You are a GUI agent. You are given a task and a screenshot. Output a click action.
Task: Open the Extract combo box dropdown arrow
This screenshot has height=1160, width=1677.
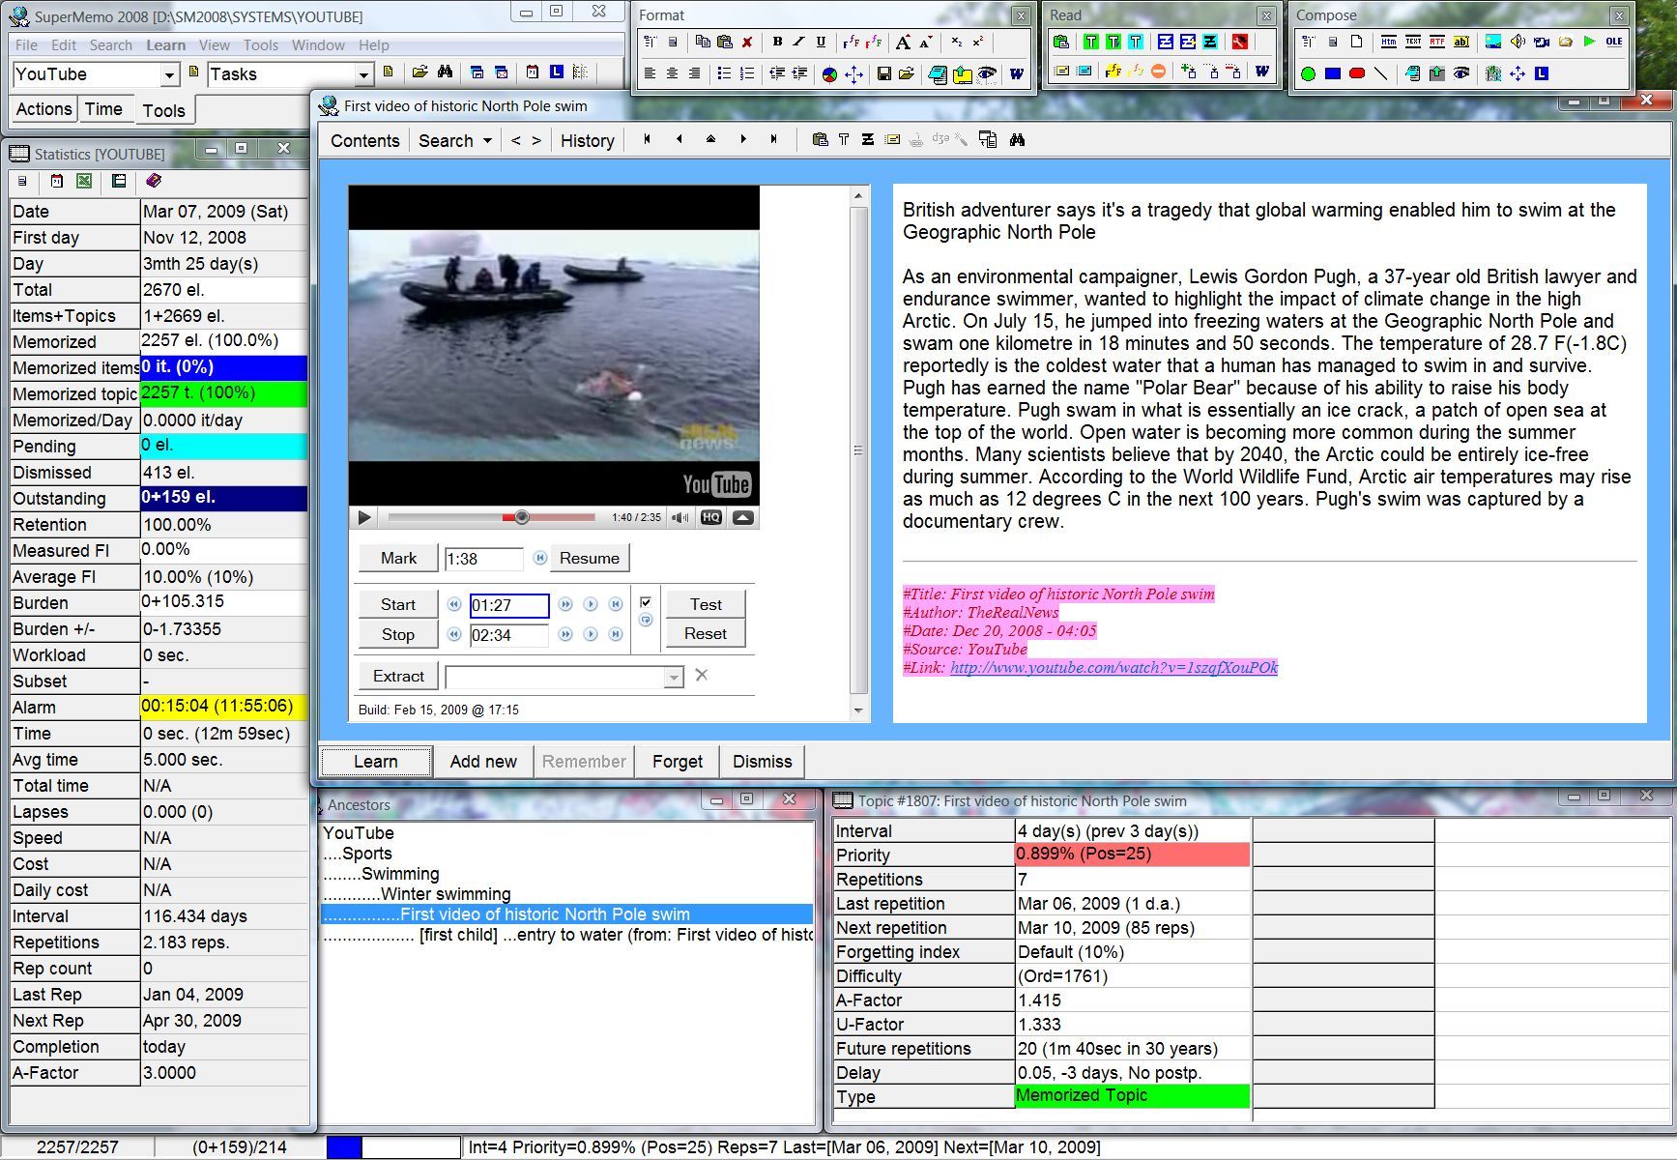tap(674, 678)
